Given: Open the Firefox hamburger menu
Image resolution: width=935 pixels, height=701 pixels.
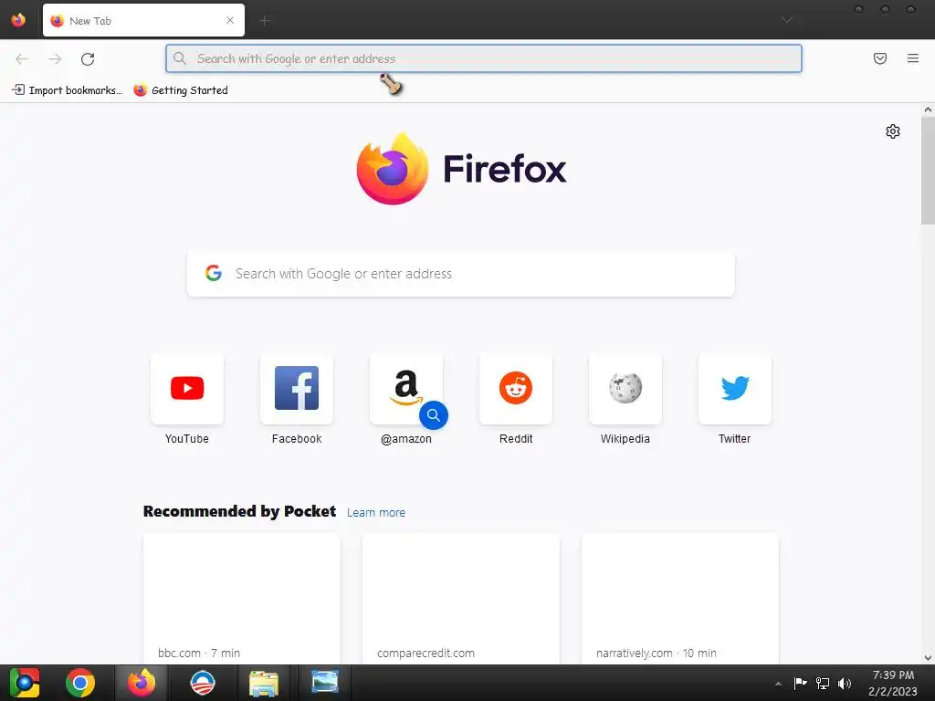Looking at the screenshot, I should 913,58.
